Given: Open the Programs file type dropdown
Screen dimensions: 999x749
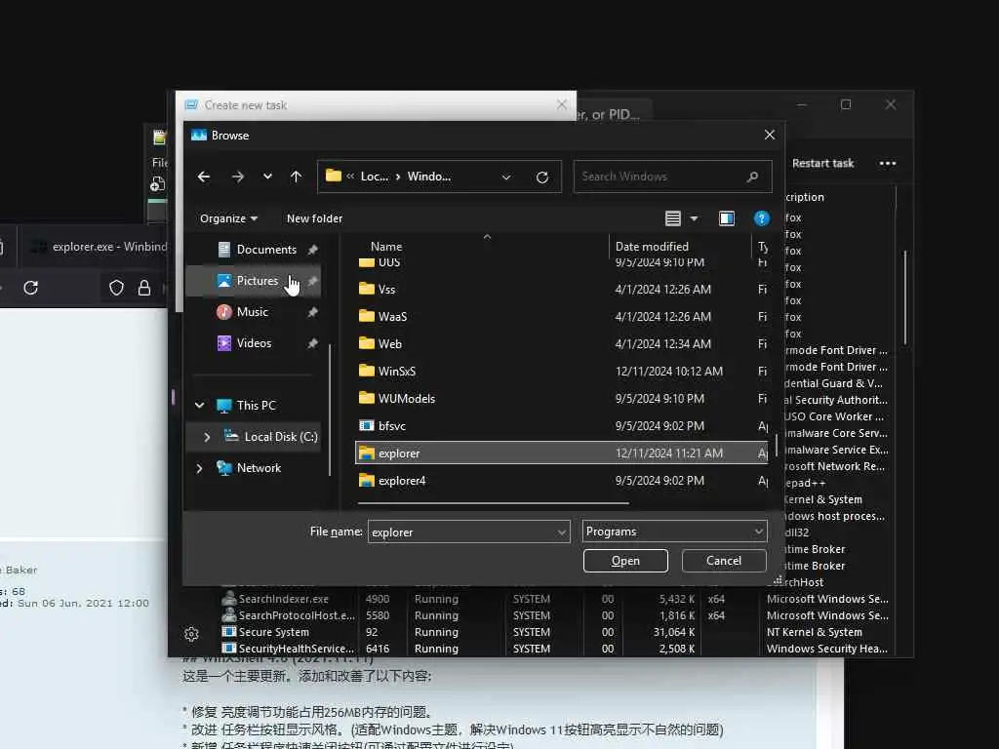Looking at the screenshot, I should 675,532.
